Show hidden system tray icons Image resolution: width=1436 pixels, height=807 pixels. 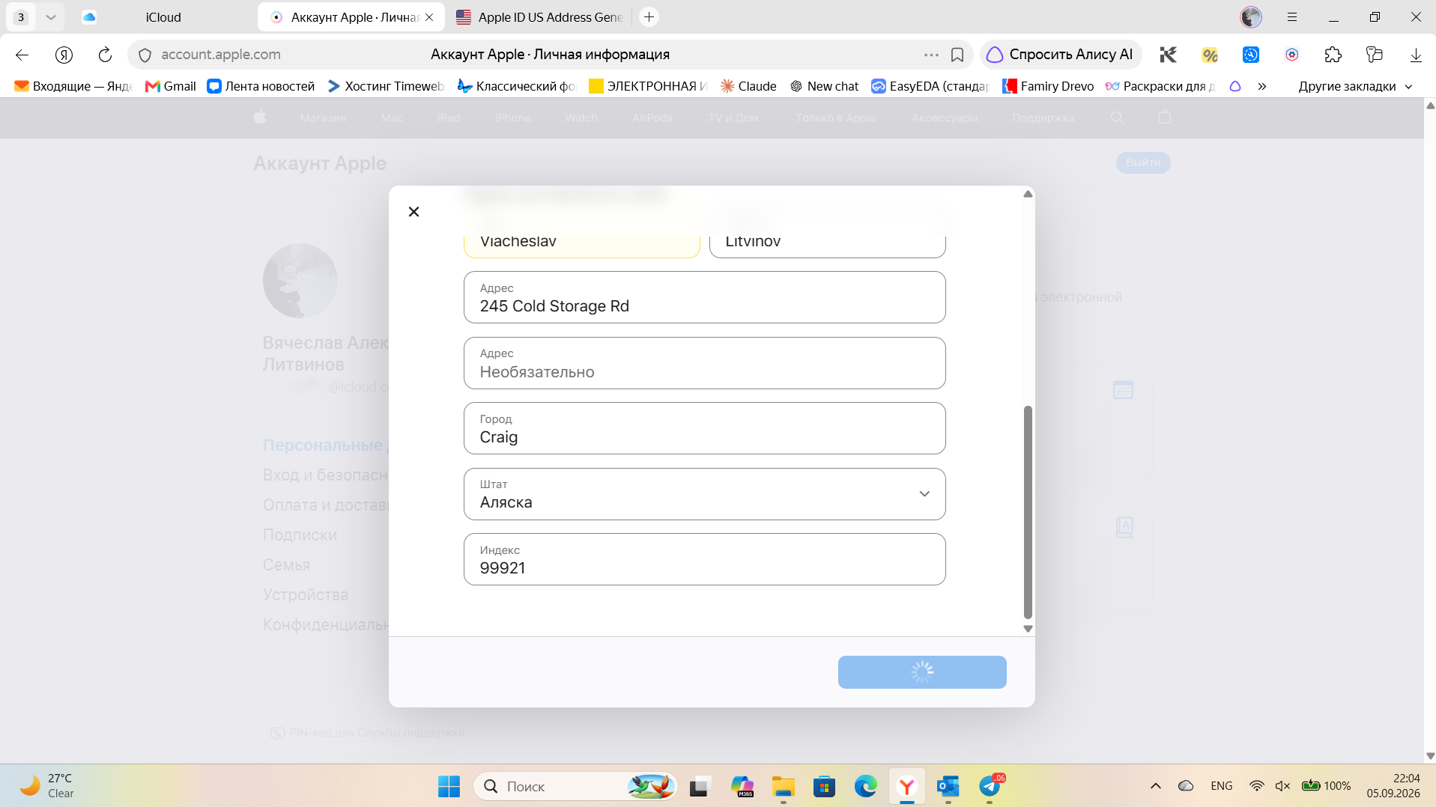1155,786
